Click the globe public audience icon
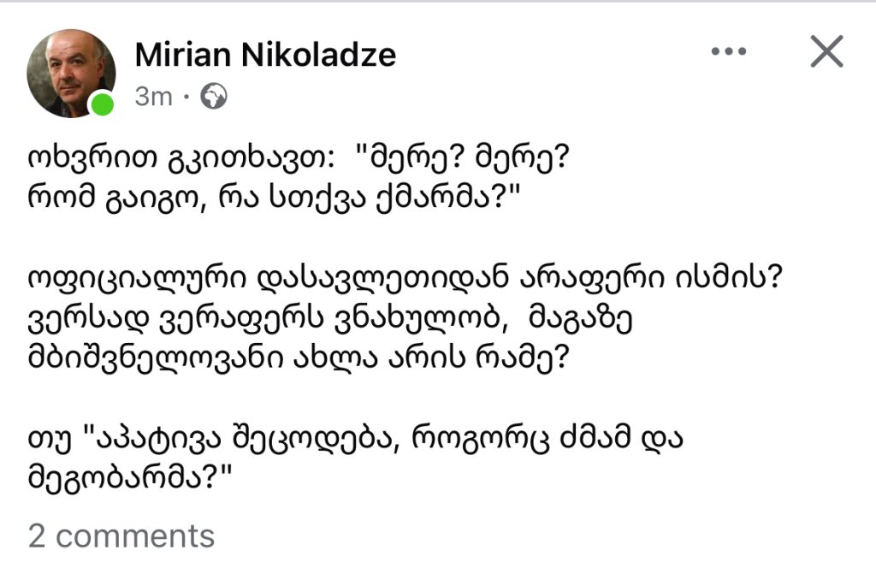 213,97
